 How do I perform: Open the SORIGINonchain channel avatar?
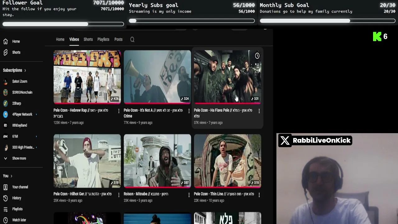pyautogui.click(x=5, y=92)
